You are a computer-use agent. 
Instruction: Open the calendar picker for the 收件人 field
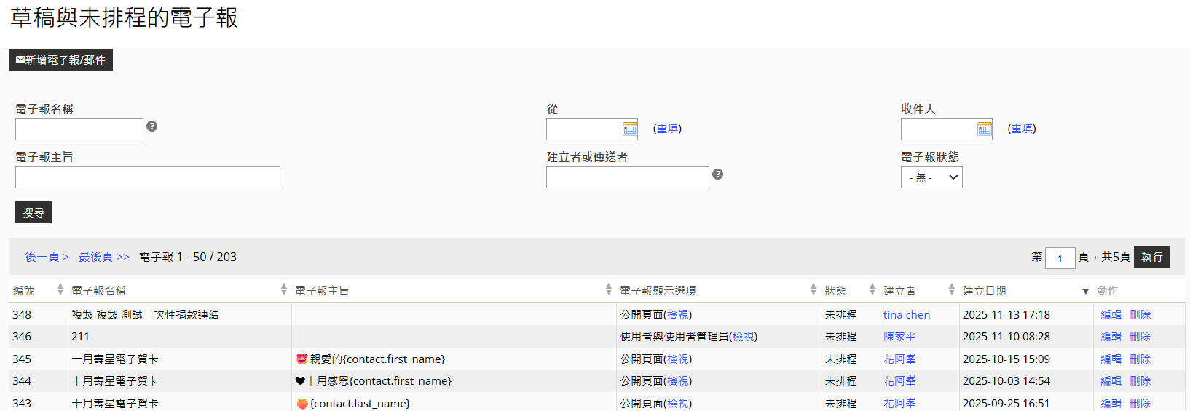pos(984,129)
